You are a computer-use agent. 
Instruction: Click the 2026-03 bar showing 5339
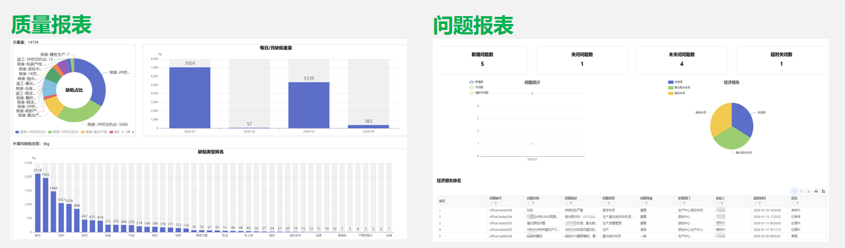[309, 105]
